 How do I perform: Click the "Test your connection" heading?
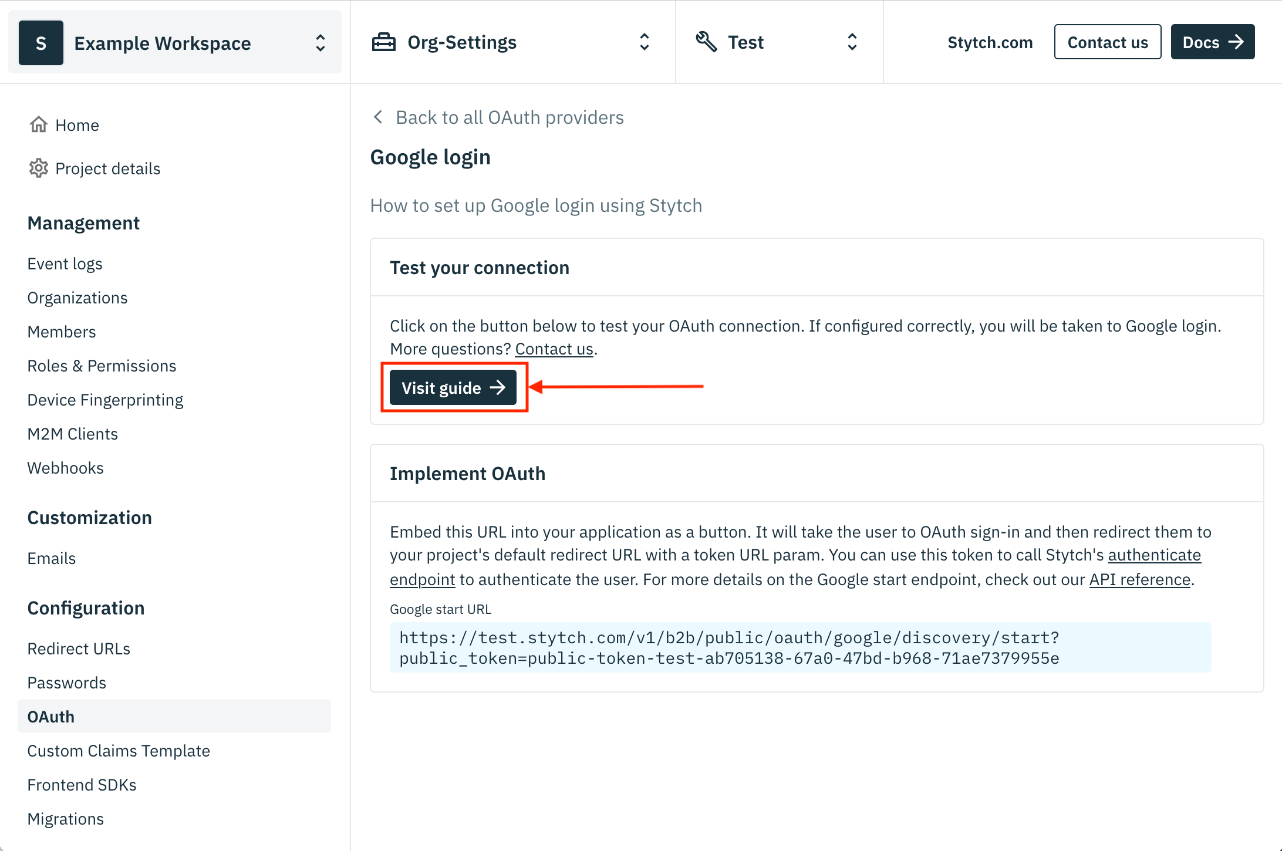[x=480, y=268]
